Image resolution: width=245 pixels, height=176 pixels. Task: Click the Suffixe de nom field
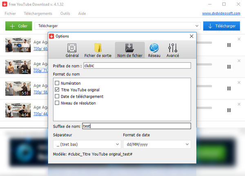coord(136,126)
